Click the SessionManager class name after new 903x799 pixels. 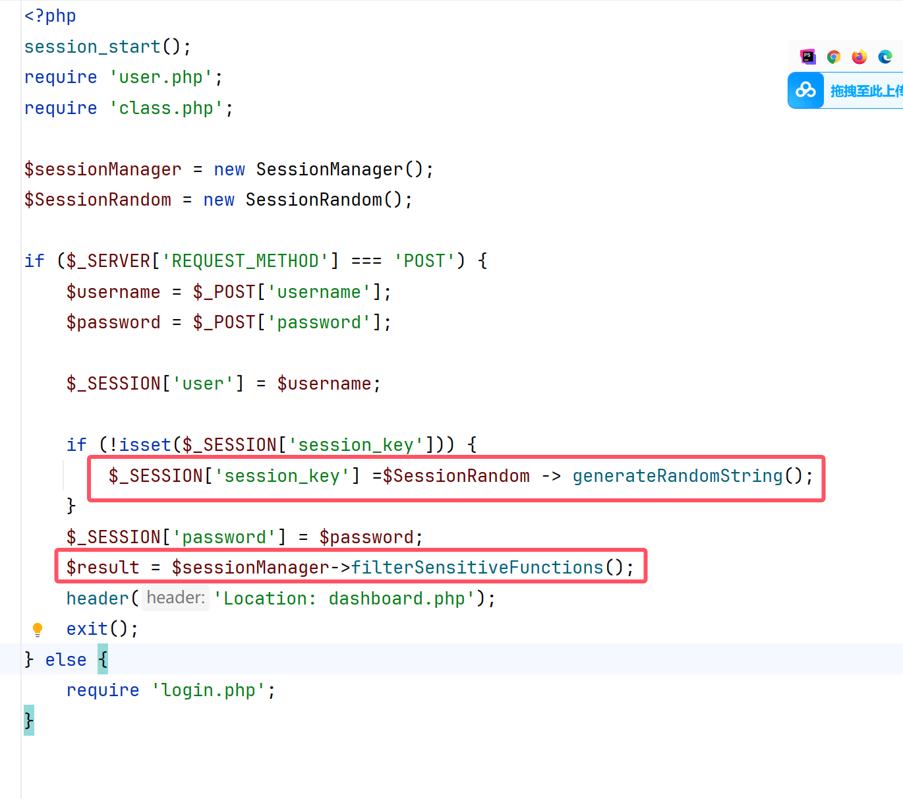tap(329, 169)
